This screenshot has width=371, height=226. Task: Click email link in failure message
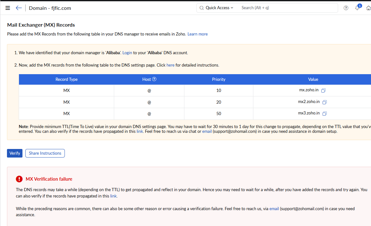click(x=274, y=209)
